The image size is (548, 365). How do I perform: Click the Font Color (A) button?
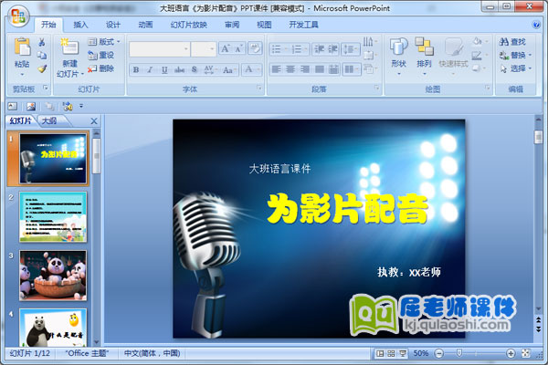(248, 69)
